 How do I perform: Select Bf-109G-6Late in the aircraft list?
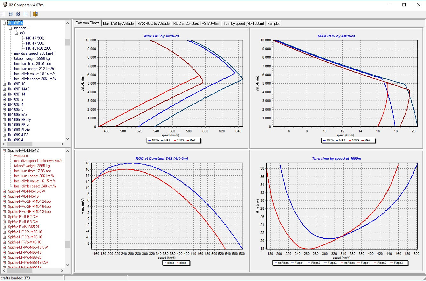pos(19,130)
